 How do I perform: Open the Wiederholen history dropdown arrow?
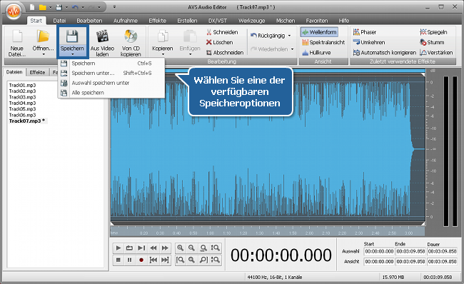coord(293,49)
